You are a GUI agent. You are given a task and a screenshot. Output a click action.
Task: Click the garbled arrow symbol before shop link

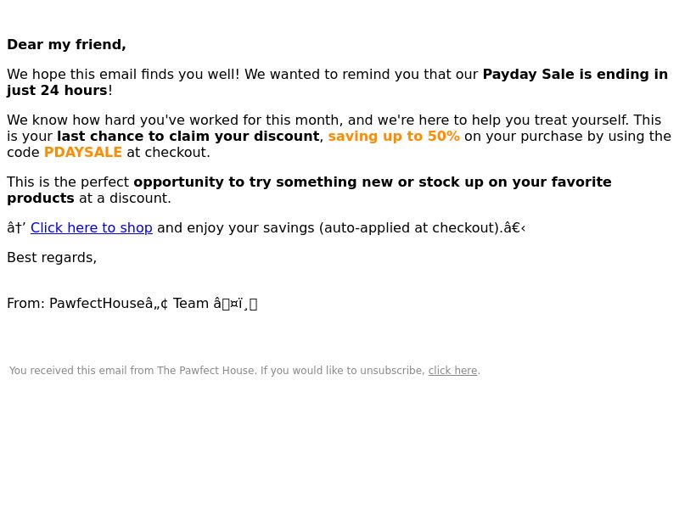16,227
